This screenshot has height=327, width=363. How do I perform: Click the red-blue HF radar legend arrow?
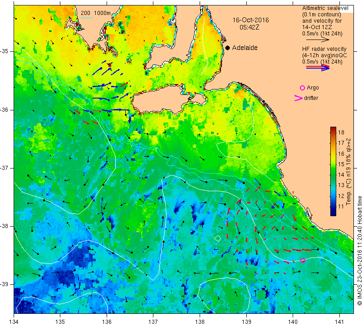[x=318, y=68]
